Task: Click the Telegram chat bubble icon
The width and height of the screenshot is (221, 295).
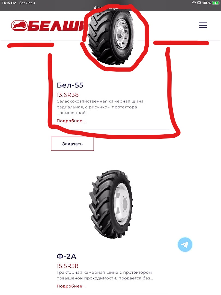Action: (x=185, y=244)
